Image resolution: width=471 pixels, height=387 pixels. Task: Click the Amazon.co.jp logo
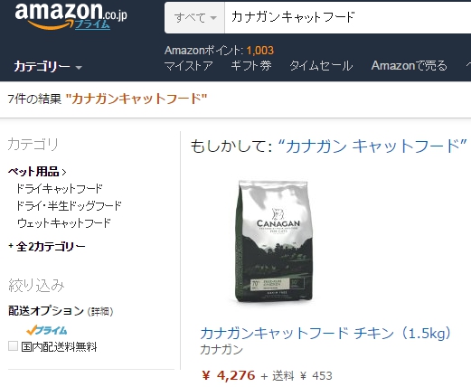point(71,15)
